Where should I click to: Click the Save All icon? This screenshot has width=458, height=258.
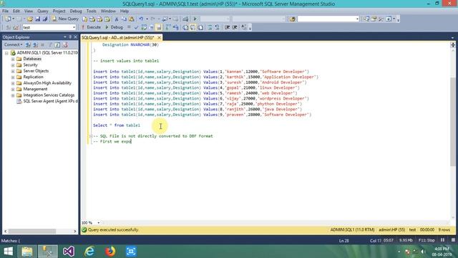click(x=45, y=19)
